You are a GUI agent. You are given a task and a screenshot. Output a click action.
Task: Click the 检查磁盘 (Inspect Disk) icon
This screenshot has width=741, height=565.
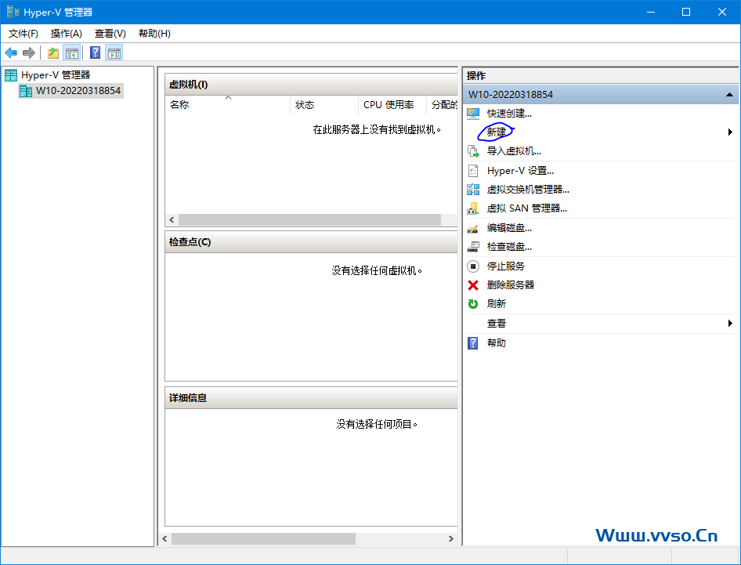tap(473, 246)
